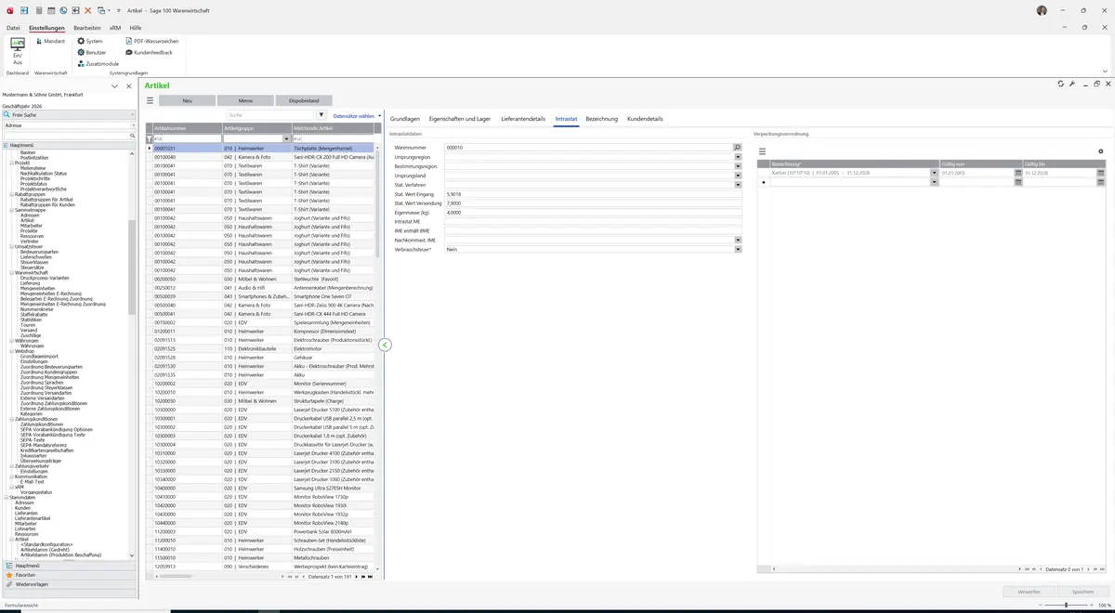Collapse the article list with the green arrow
1115x613 pixels.
coord(385,345)
